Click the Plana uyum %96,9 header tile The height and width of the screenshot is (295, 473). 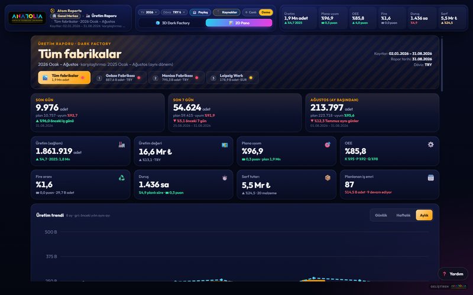[x=333, y=18]
